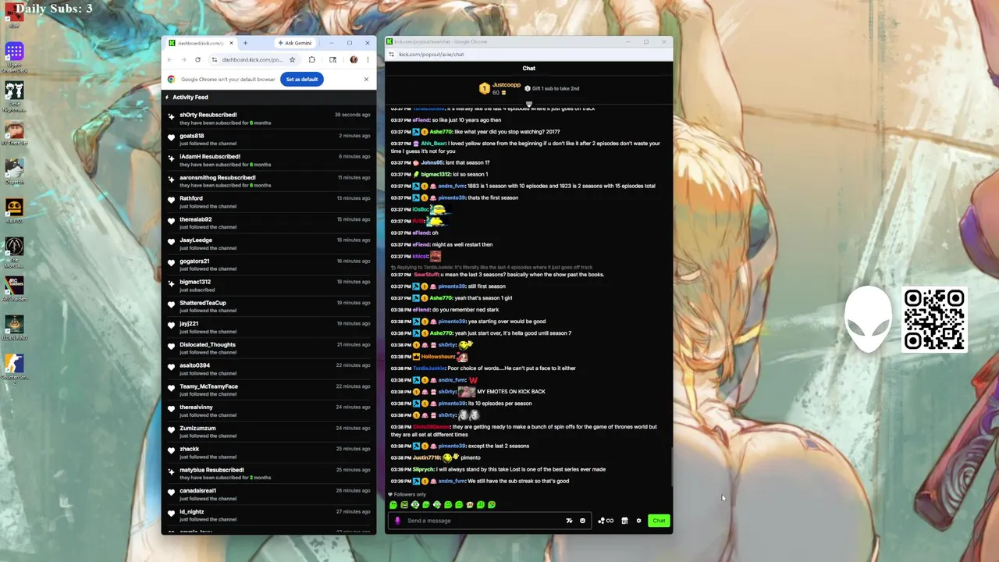Click the QR code on desktop
This screenshot has height=562, width=999.
[934, 319]
